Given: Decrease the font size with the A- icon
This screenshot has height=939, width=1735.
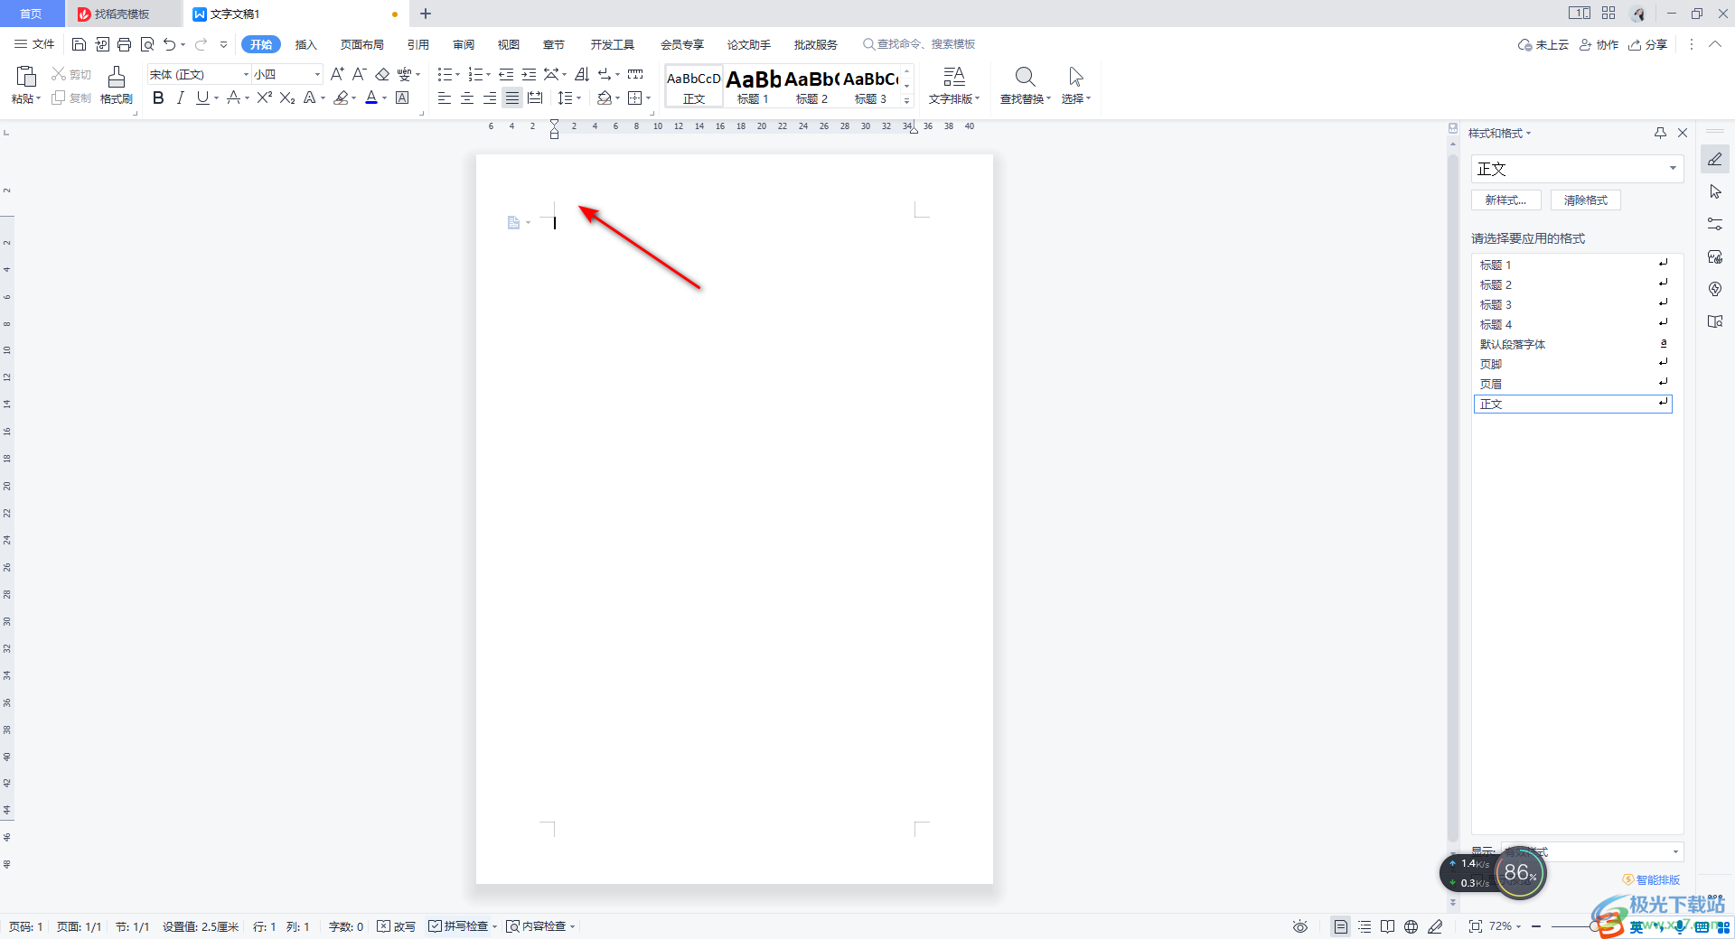Looking at the screenshot, I should [359, 74].
